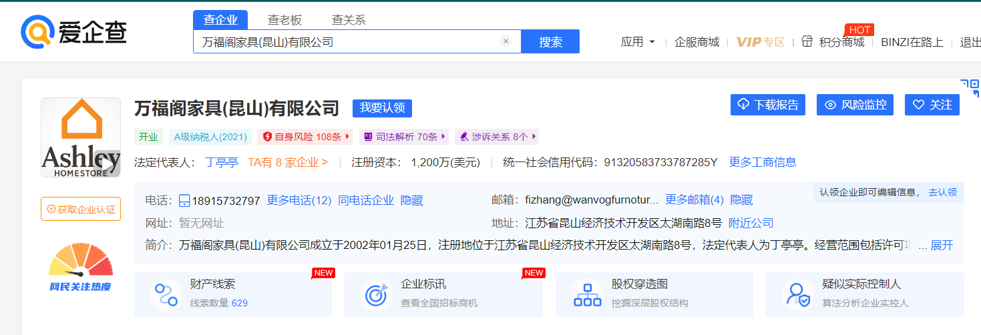Image resolution: width=981 pixels, height=335 pixels.
Task: Click the 财产线索 count 629
Action: pyautogui.click(x=240, y=303)
